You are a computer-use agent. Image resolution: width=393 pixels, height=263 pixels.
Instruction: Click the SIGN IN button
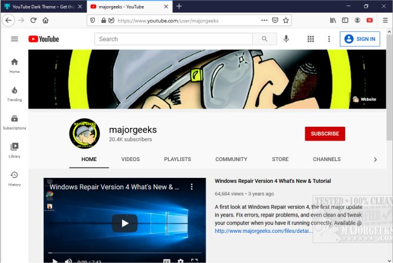point(360,39)
